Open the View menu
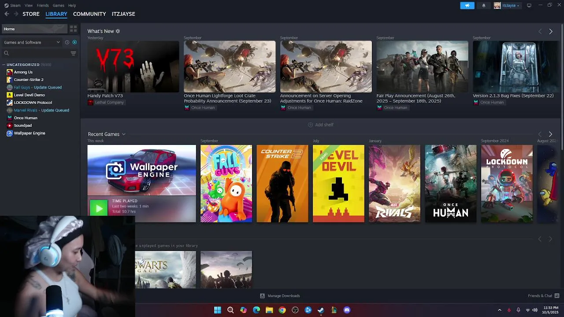 coord(29,5)
